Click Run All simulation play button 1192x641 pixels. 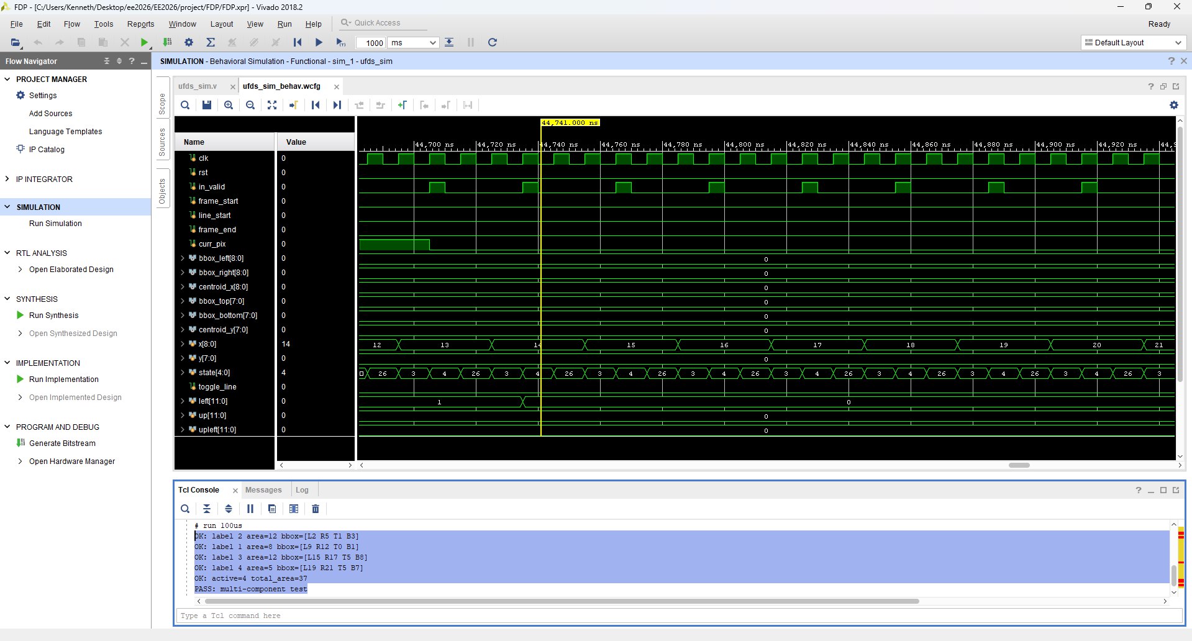319,42
